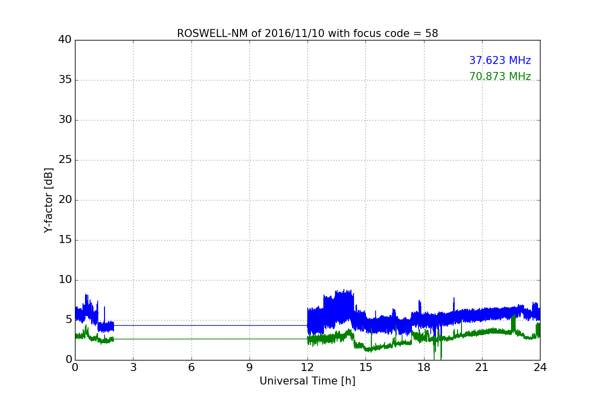Click the x-axis tick label 6
600x400 pixels.
click(x=191, y=367)
